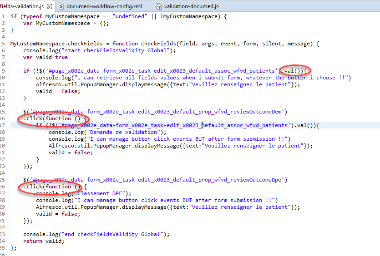Place cursor on 'var valid=true' line
380x256 pixels.
click(x=46, y=57)
